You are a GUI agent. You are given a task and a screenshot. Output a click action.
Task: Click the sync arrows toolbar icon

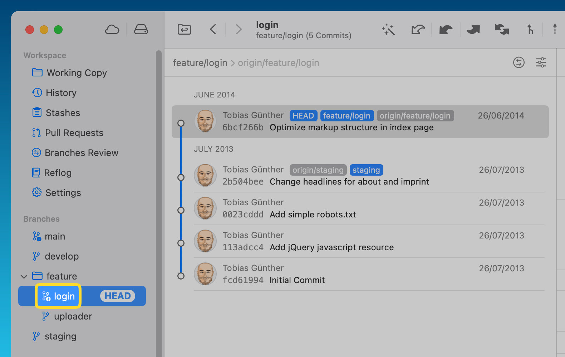tap(502, 30)
